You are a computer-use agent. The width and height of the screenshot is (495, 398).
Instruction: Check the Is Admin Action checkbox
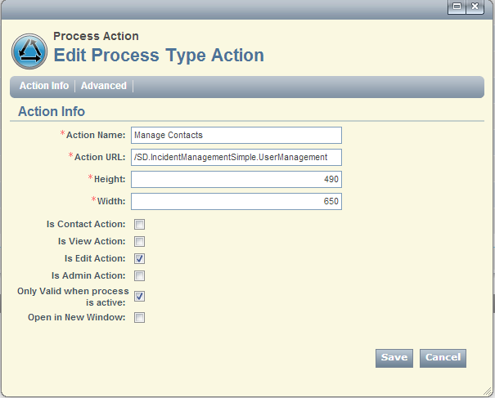click(x=140, y=276)
